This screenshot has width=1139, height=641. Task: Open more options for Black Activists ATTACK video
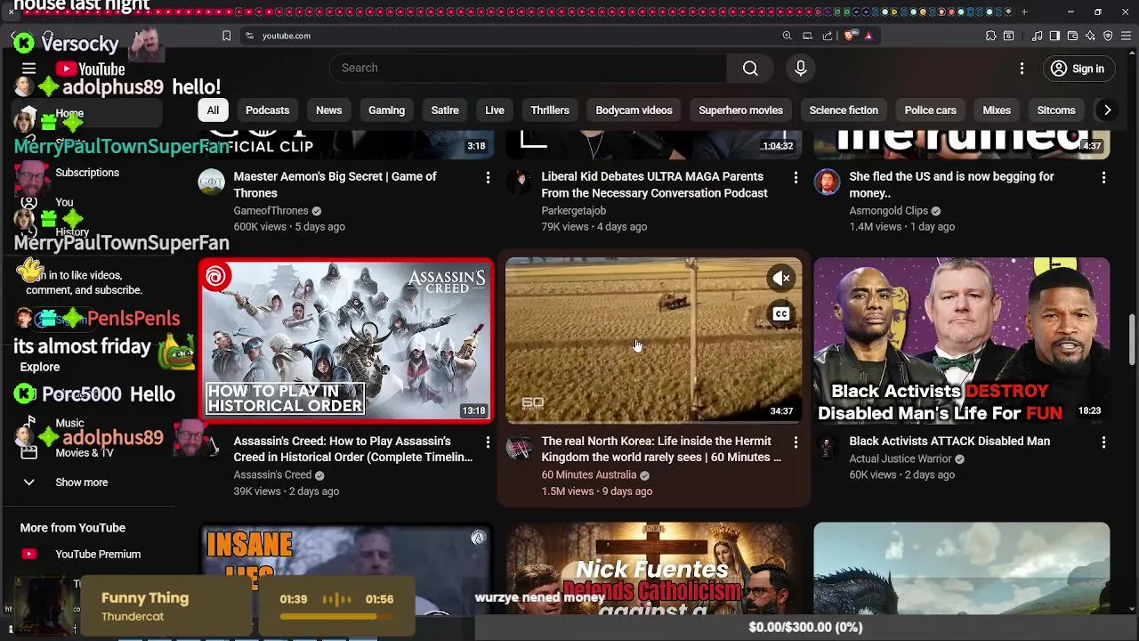coord(1103,442)
